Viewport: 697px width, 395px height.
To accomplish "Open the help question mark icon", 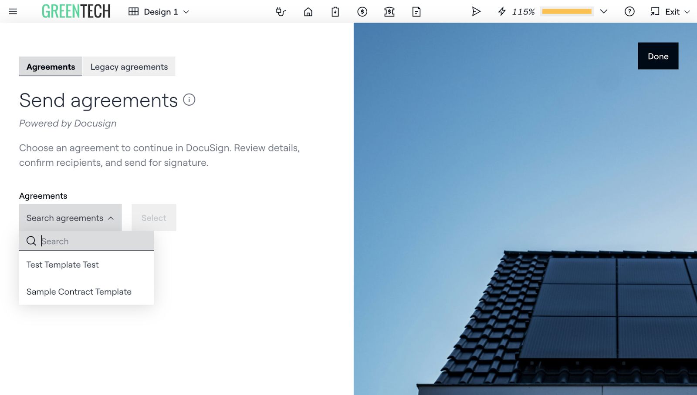I will [629, 12].
